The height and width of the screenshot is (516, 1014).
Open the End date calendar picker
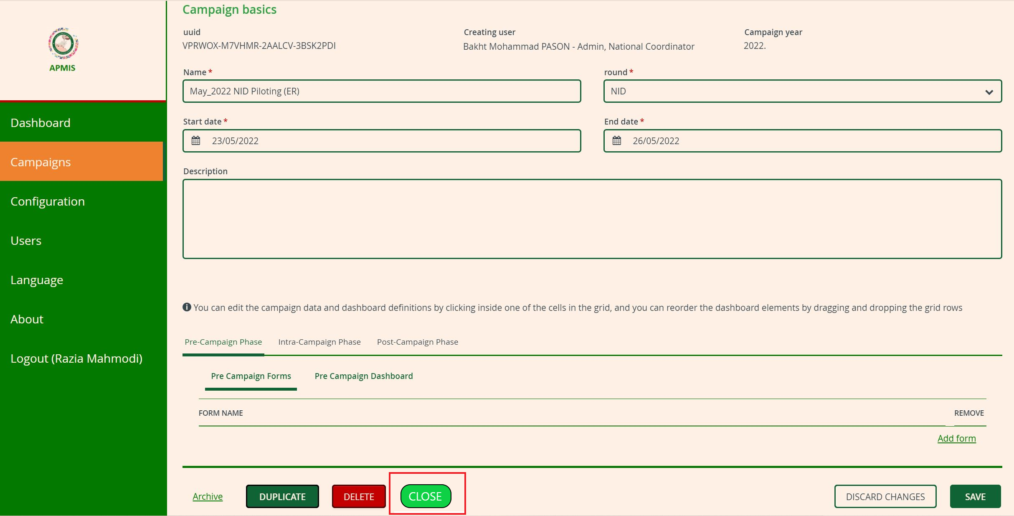pyautogui.click(x=617, y=140)
